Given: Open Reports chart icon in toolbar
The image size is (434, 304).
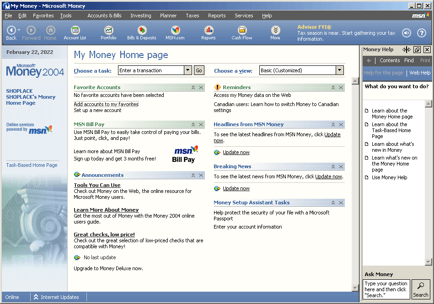Looking at the screenshot, I should click(209, 30).
